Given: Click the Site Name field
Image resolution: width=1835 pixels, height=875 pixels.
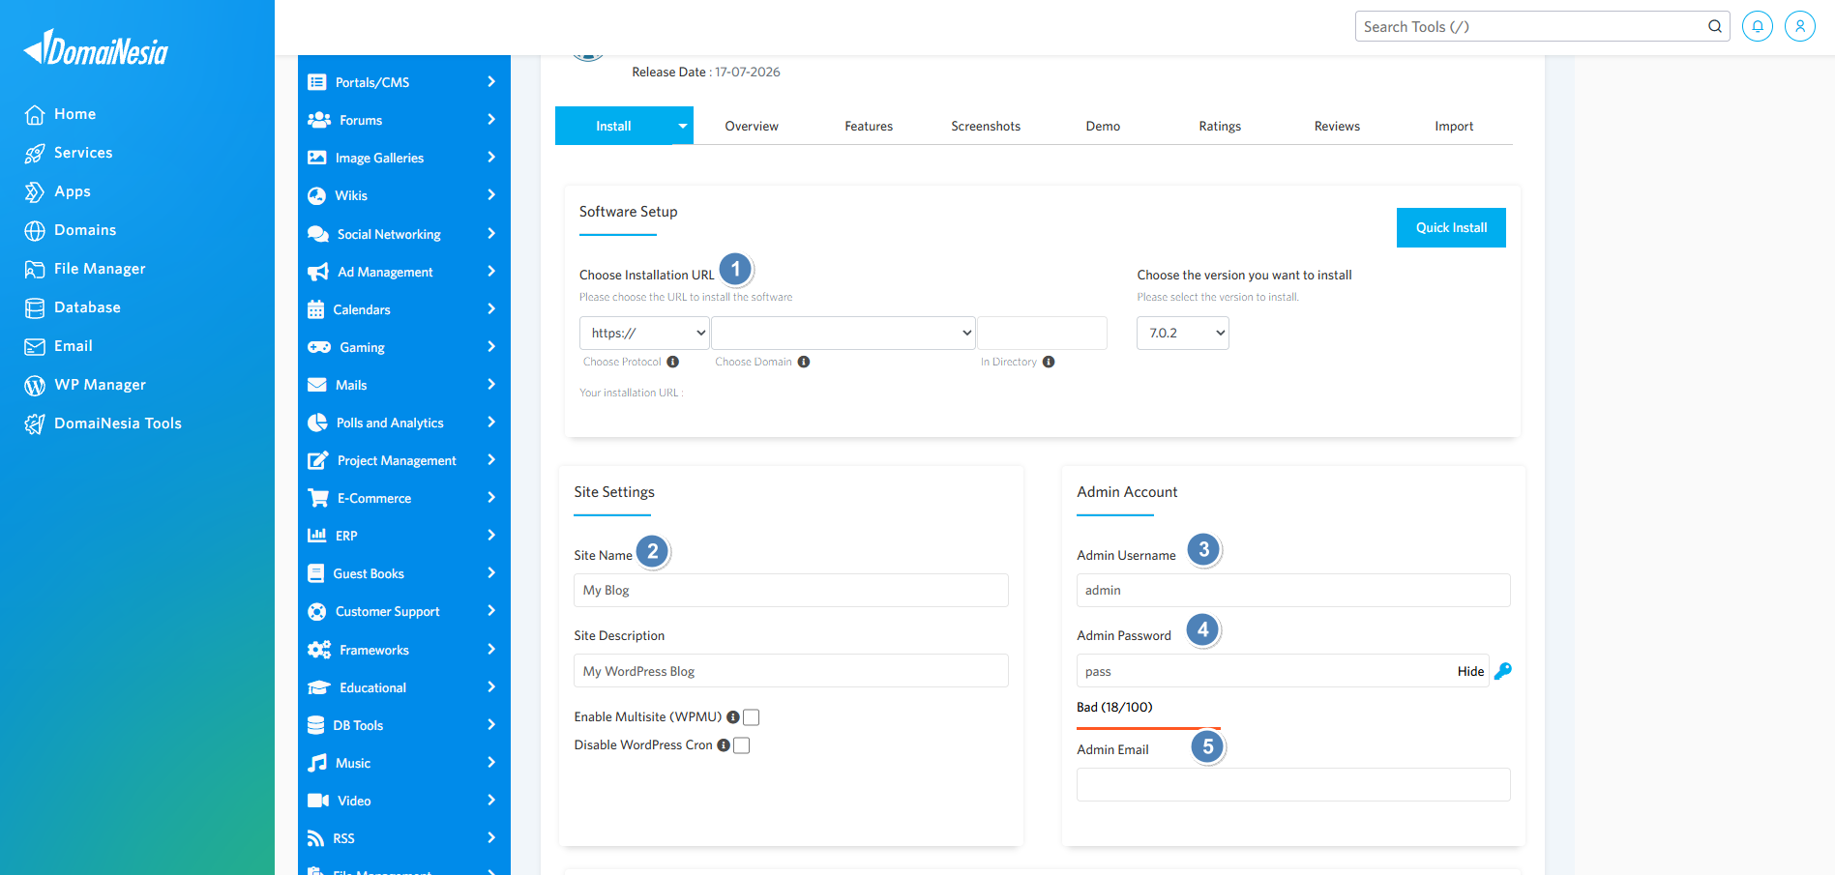Looking at the screenshot, I should point(791,590).
